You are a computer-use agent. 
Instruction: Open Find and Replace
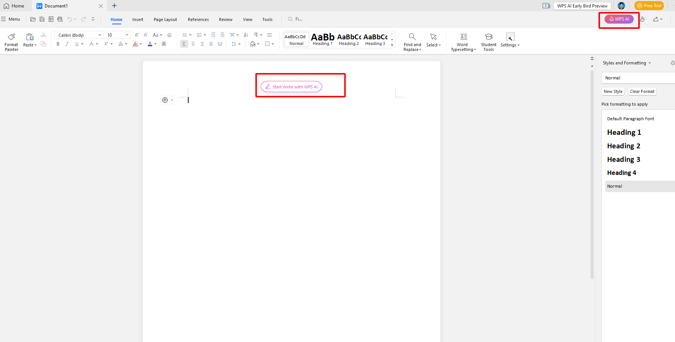[412, 41]
